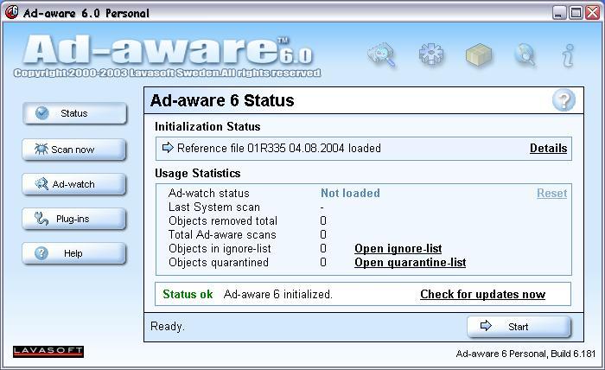Open the scan magnifier icon in header
The height and width of the screenshot is (370, 605).
[382, 55]
